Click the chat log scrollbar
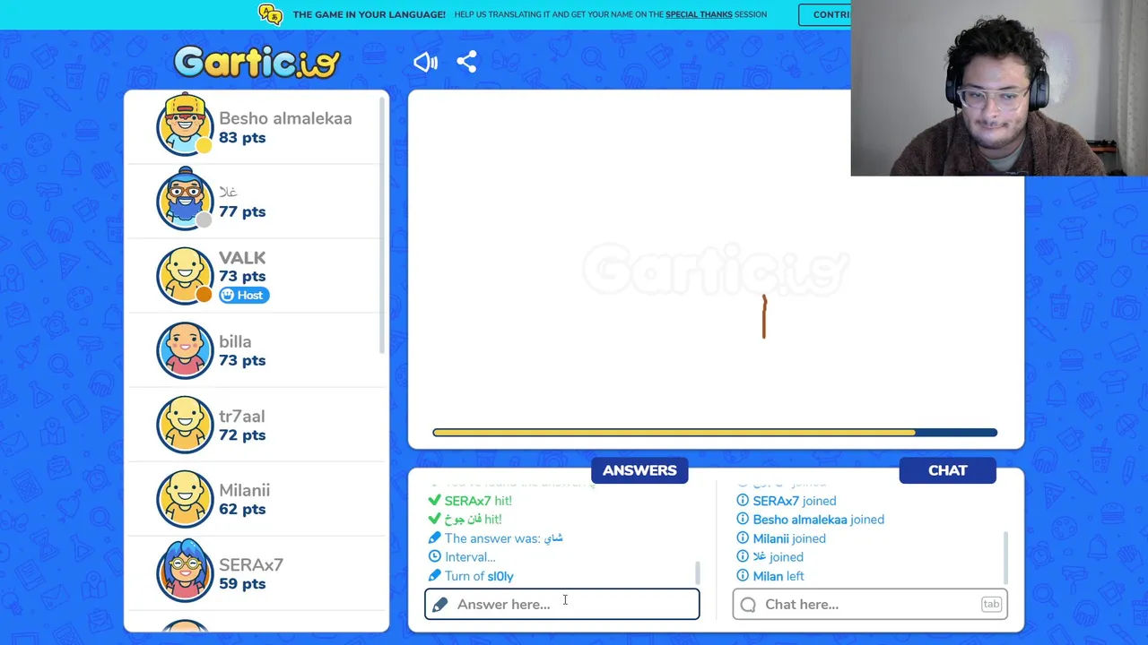Screen dimensions: 1148x645 (1005, 557)
